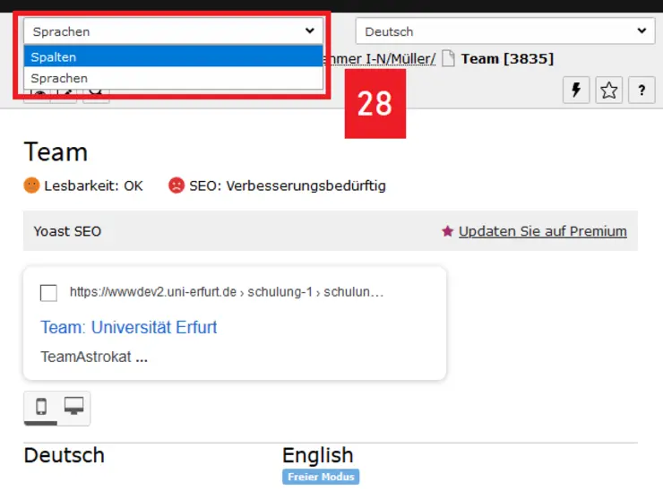663x491 pixels.
Task: Click Team: Universität Erfurt preview title
Action: (x=129, y=327)
